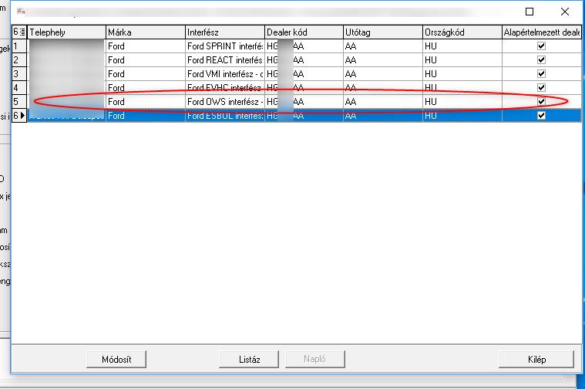
Task: Click the application icon in title bar
Action: (x=21, y=12)
